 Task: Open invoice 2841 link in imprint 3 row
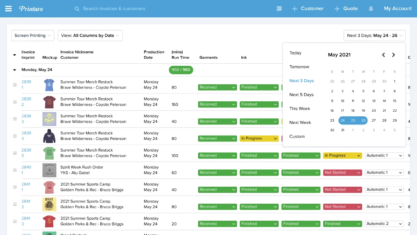[26, 218]
